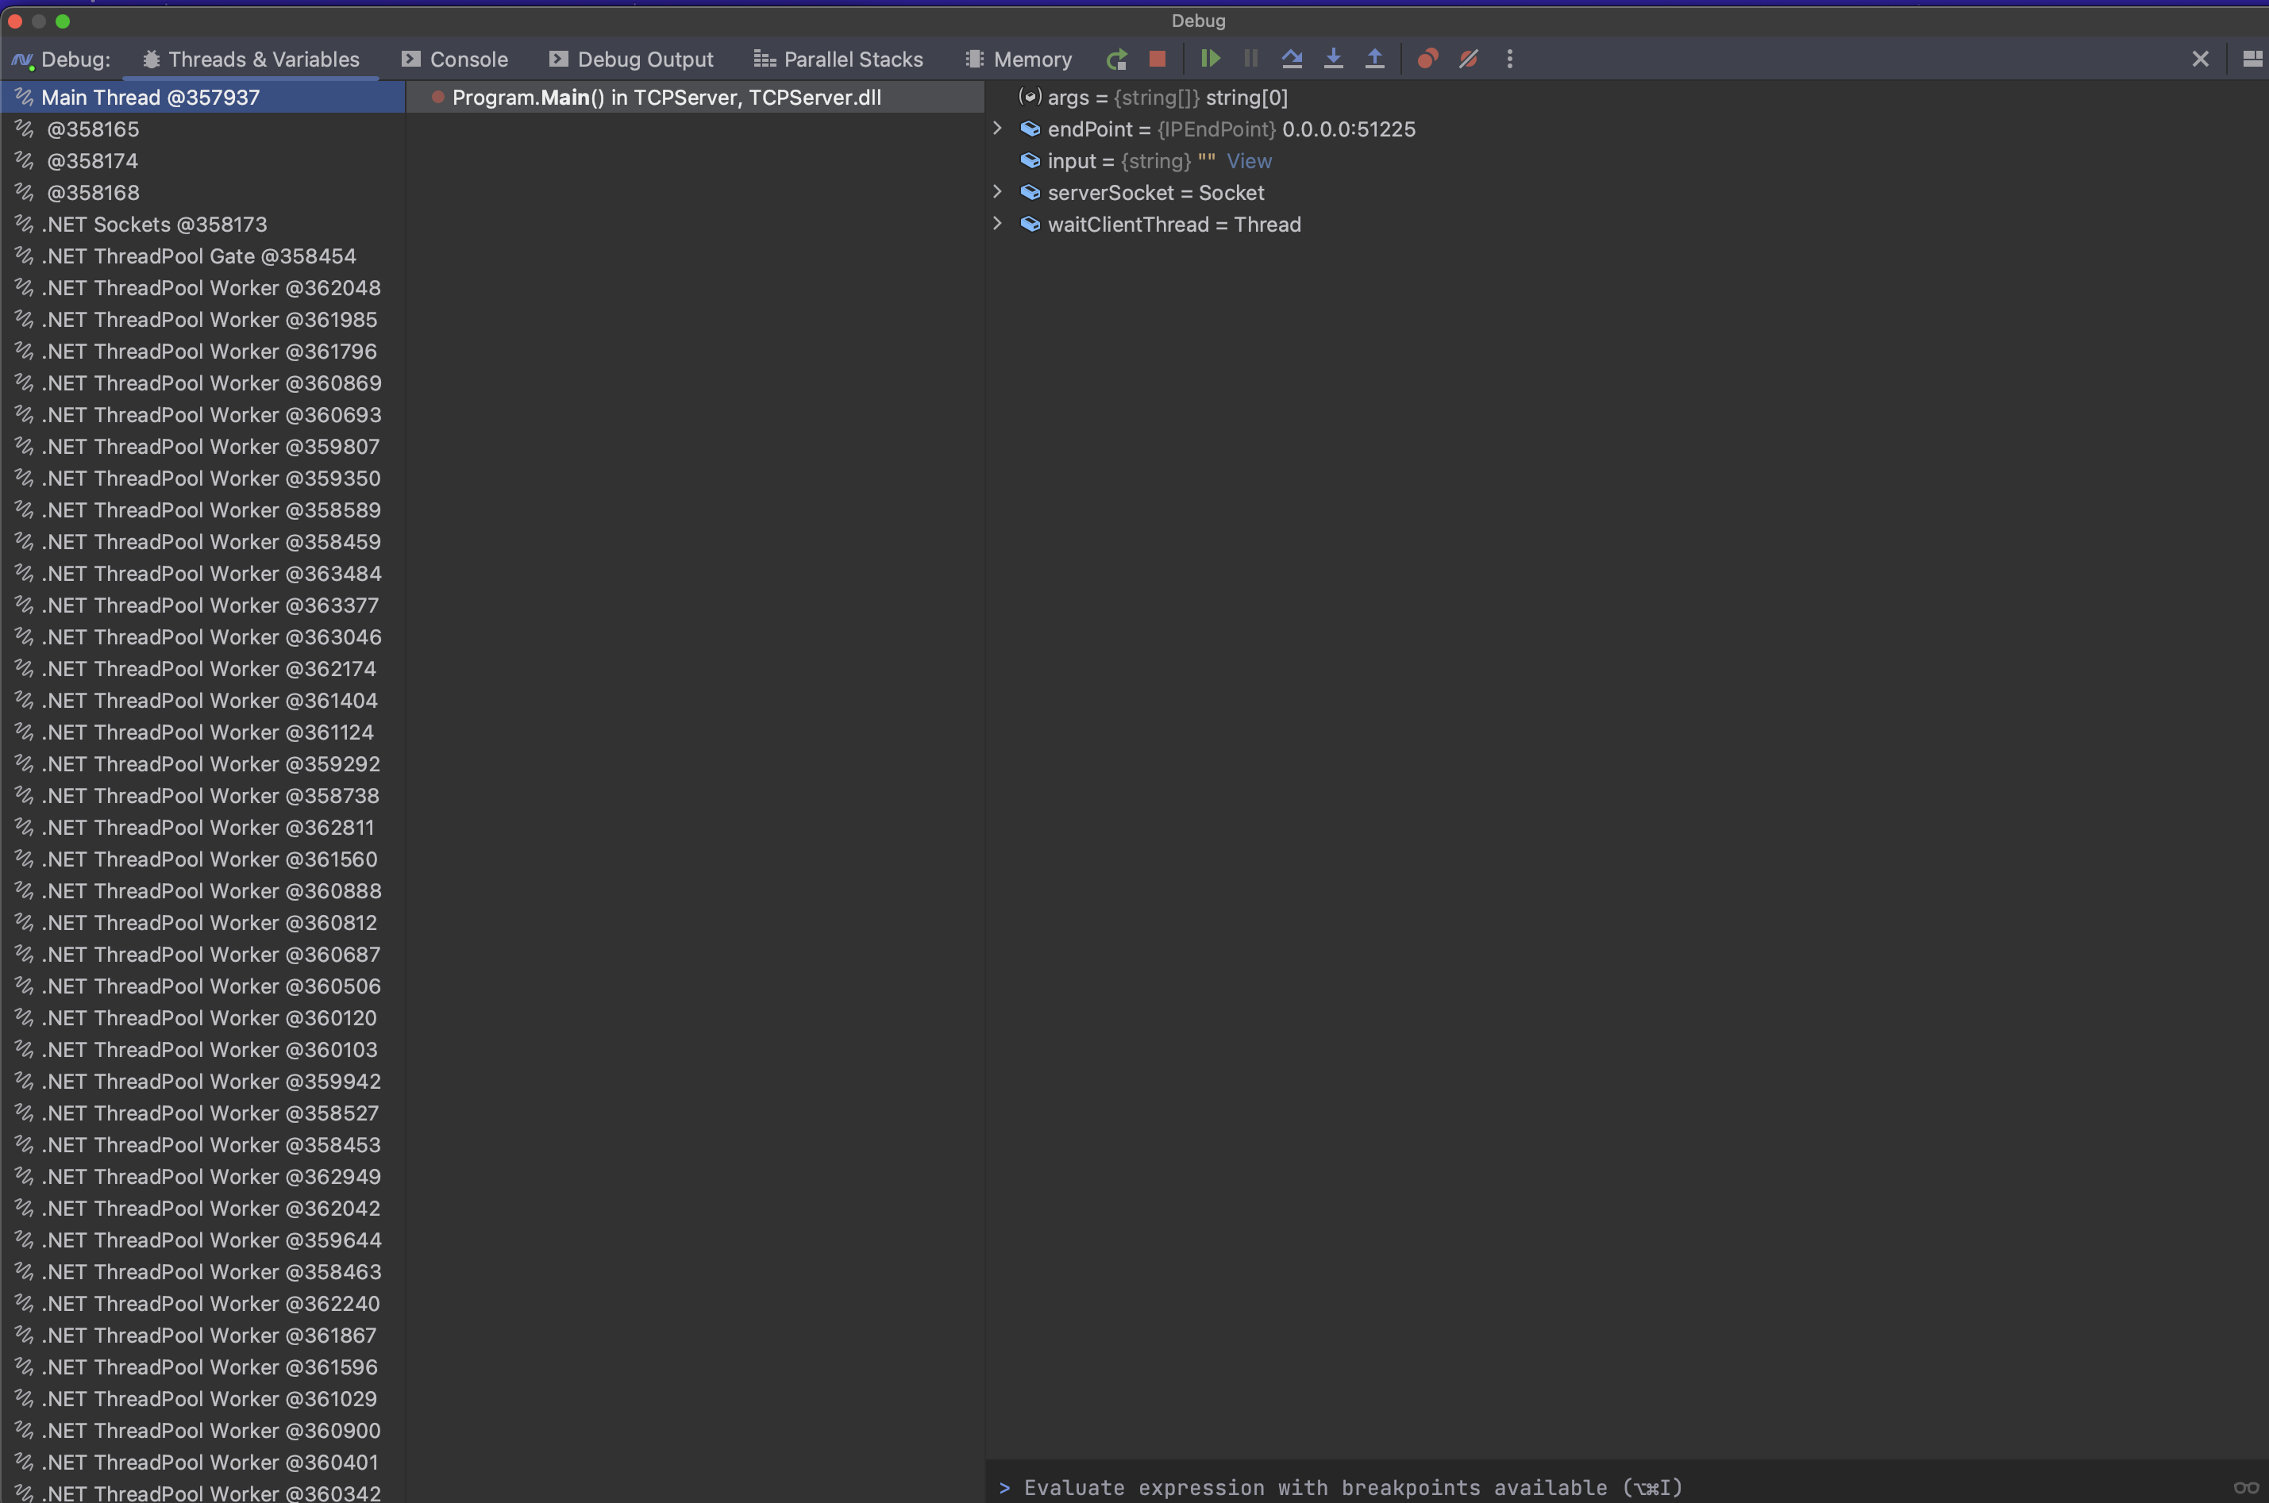The width and height of the screenshot is (2269, 1503).
Task: Select .NET ThreadPool Worker @362811
Action: point(202,827)
